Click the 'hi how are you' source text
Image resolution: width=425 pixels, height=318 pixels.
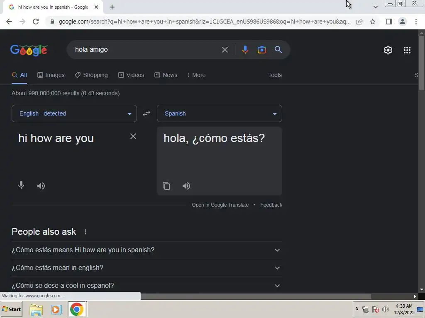coord(56,138)
